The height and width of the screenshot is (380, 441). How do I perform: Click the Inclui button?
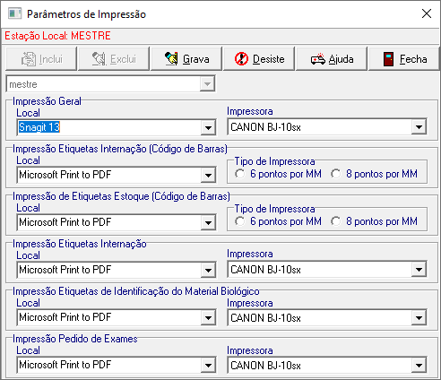click(x=41, y=58)
